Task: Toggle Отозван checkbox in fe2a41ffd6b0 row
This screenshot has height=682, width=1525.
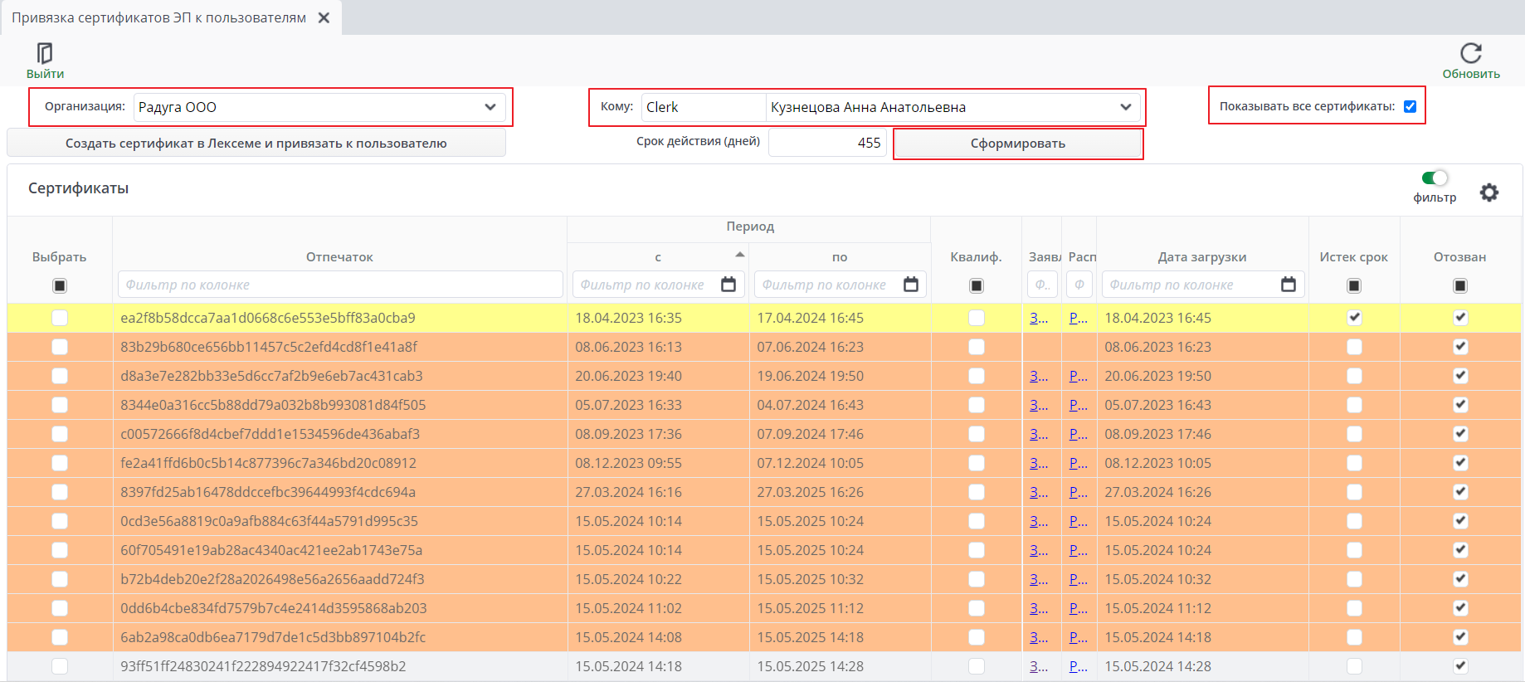Action: pos(1460,463)
